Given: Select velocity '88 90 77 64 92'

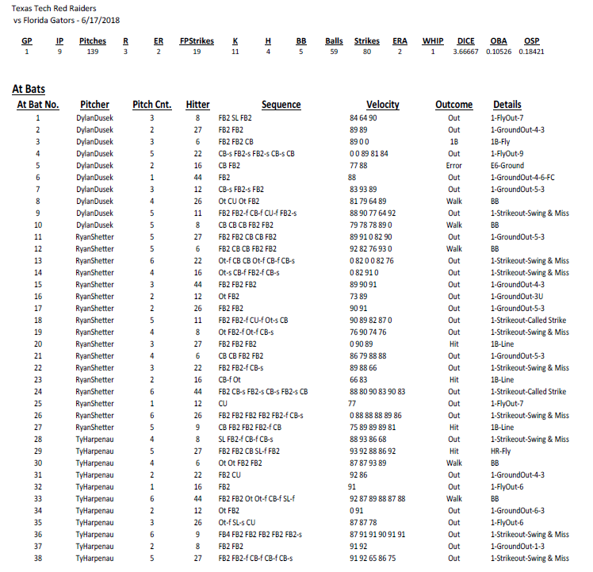Looking at the screenshot, I should point(373,213).
